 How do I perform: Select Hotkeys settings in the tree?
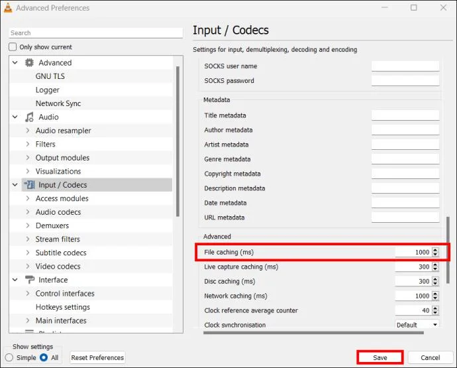(x=63, y=307)
